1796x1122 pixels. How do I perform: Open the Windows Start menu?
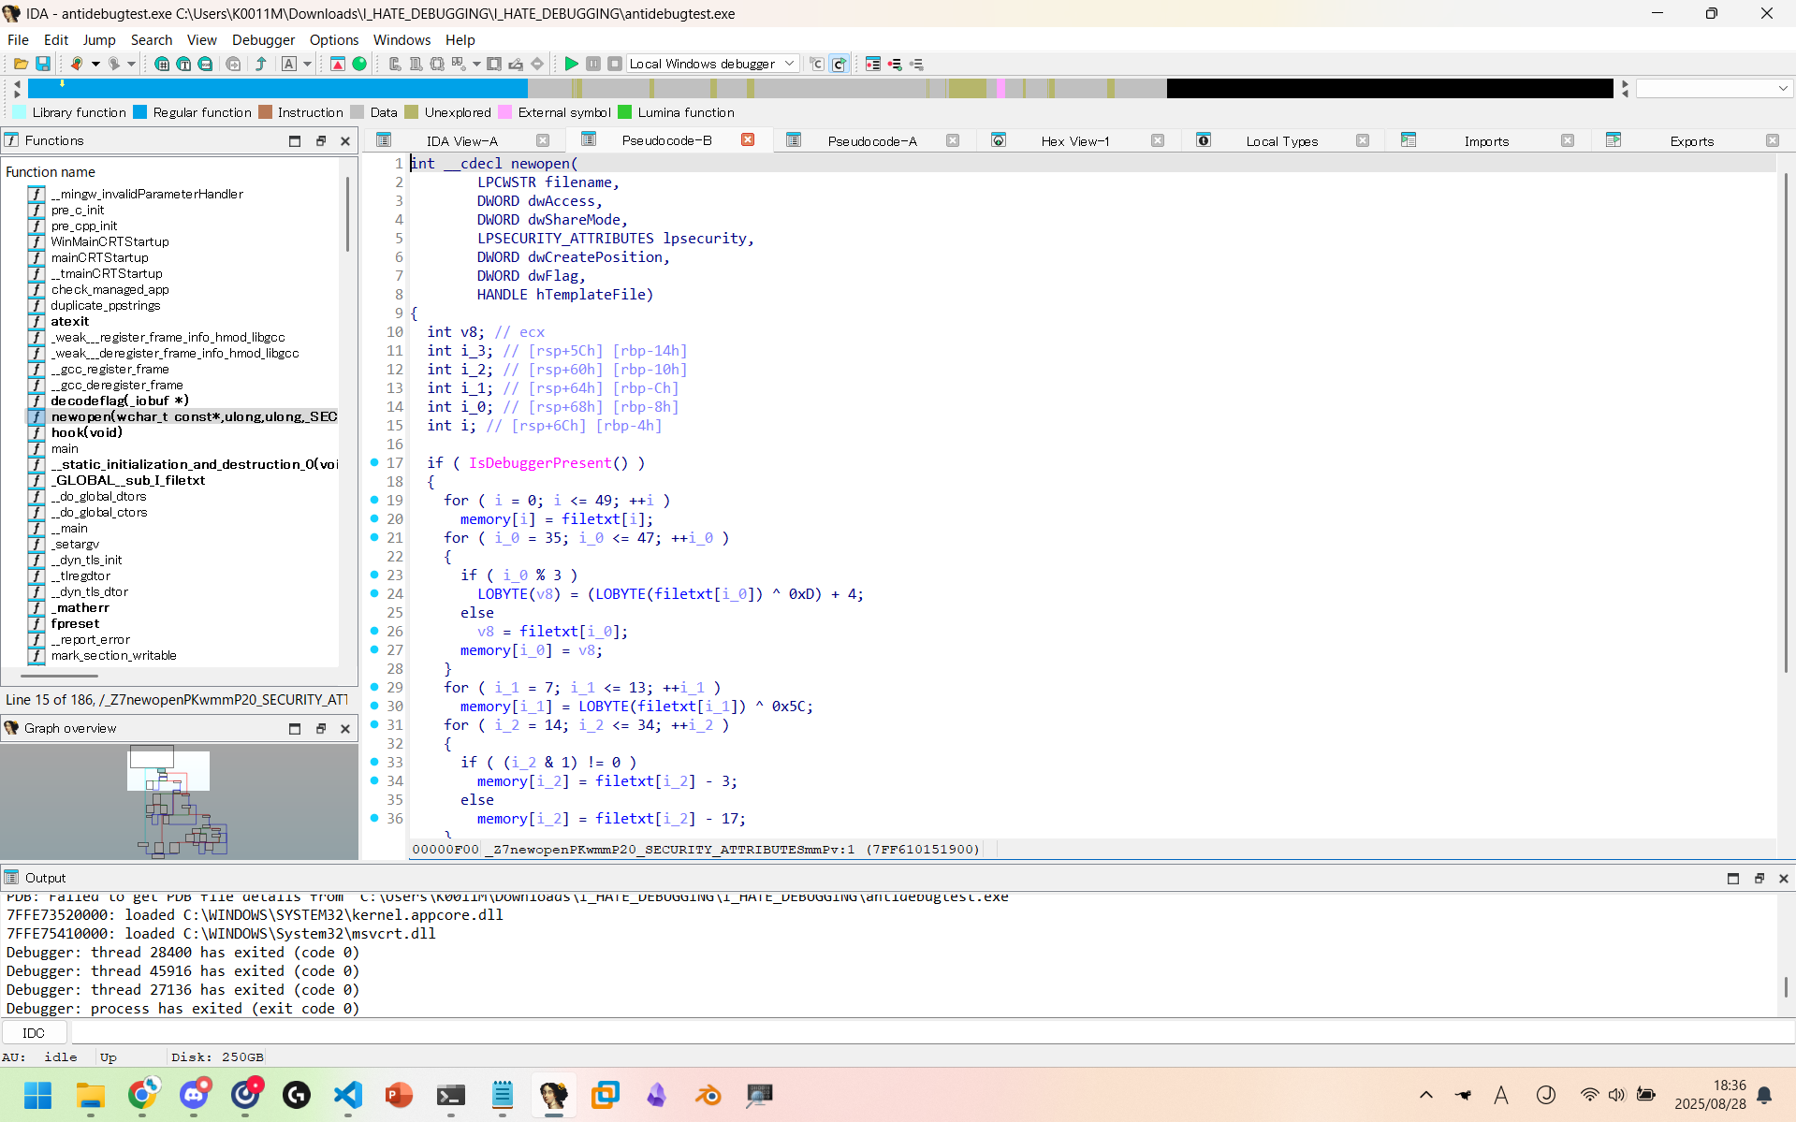coord(38,1094)
